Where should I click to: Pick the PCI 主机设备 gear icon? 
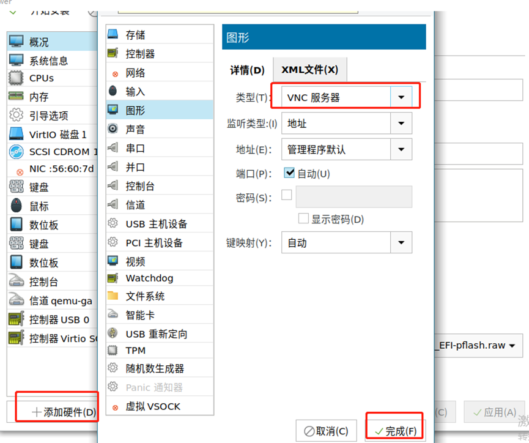point(113,242)
